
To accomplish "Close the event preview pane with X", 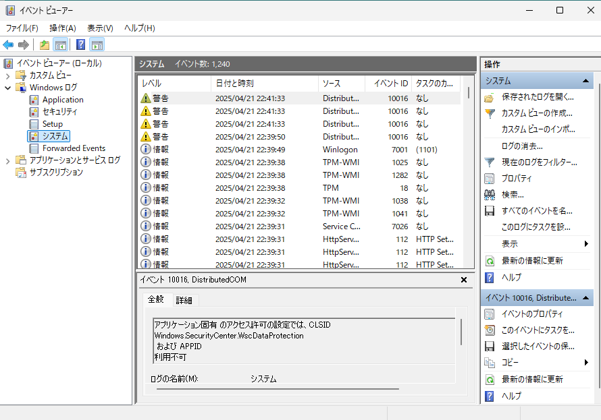I will pos(464,280).
